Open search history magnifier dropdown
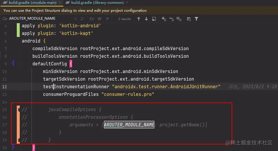278x151 pixels. pos(5,19)
